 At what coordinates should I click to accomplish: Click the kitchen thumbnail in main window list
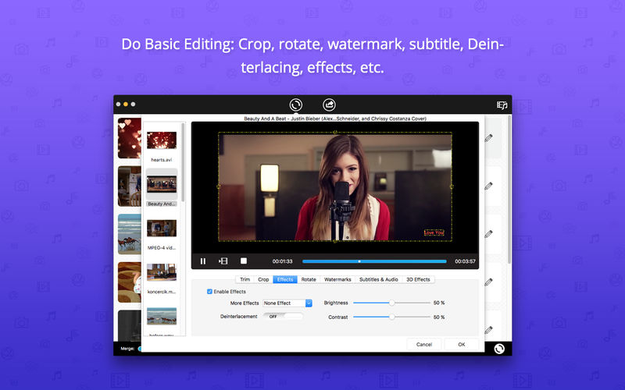(130, 186)
